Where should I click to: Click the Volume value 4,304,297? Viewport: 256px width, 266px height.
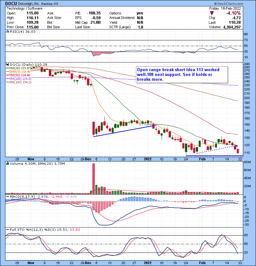232,27
